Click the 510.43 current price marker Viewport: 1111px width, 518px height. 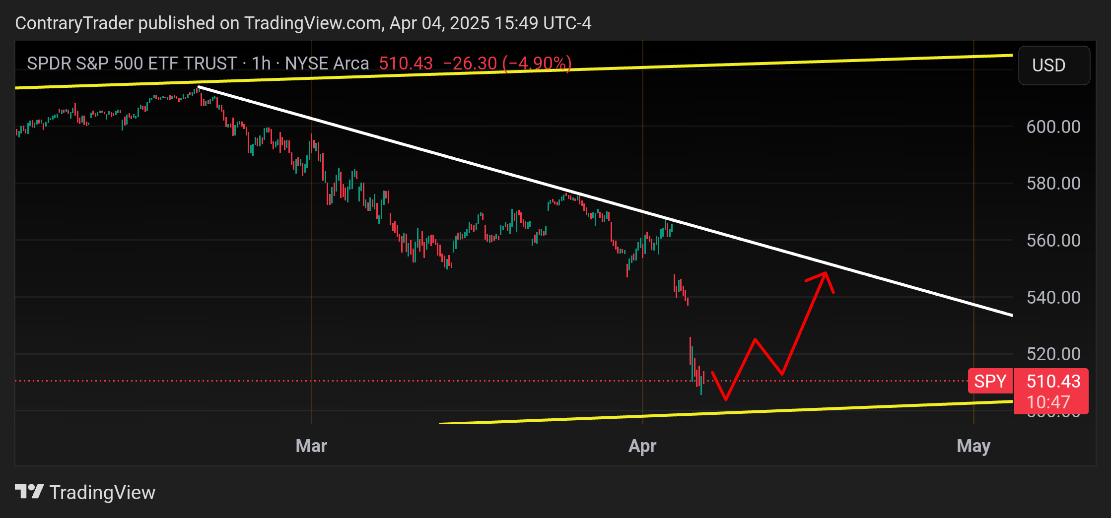point(1053,381)
